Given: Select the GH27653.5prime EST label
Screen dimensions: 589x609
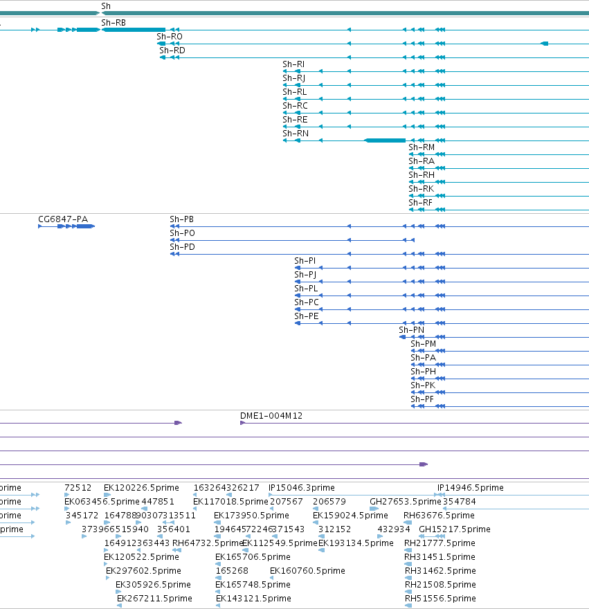Looking at the screenshot, I should (406, 502).
